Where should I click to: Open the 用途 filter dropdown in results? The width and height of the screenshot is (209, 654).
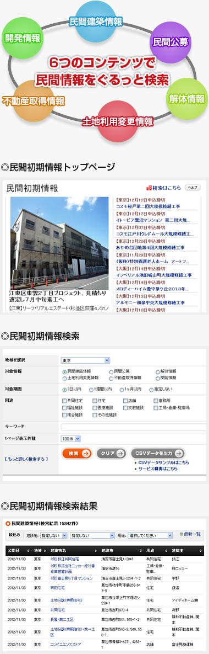tap(150, 535)
